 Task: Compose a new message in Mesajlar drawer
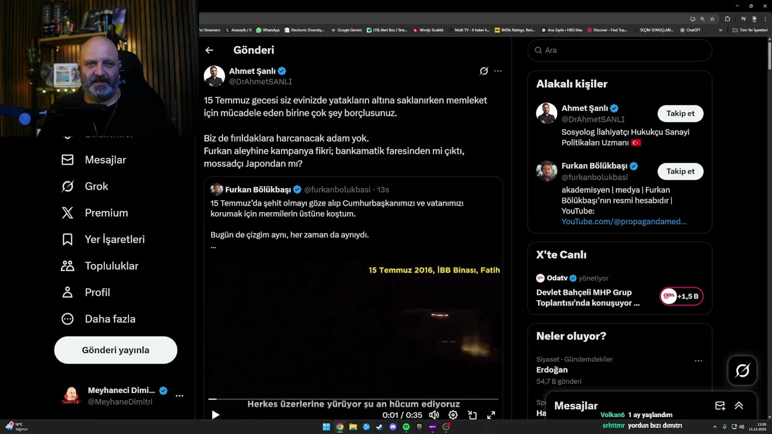point(720,406)
